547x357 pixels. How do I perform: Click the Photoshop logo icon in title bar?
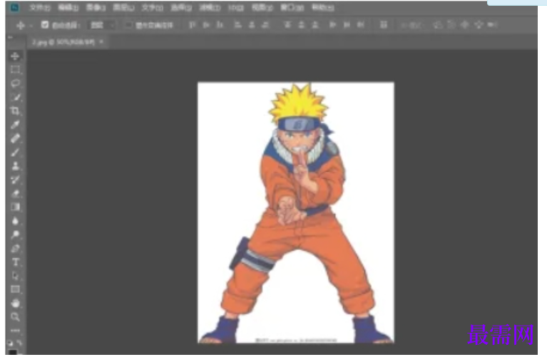pyautogui.click(x=15, y=7)
